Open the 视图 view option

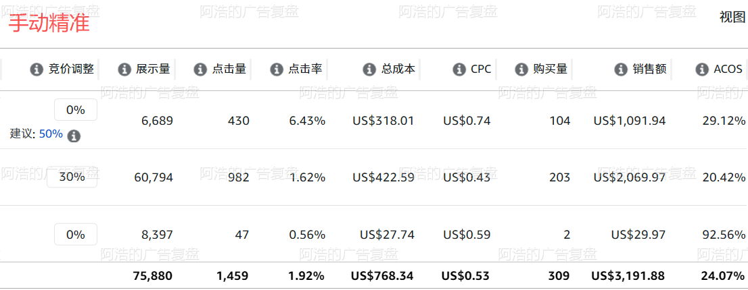click(x=732, y=18)
